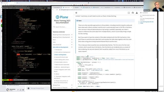164x92 pixels.
Task: Go to '3.1. Style the block with LESS files' link
Action: pos(147,16)
